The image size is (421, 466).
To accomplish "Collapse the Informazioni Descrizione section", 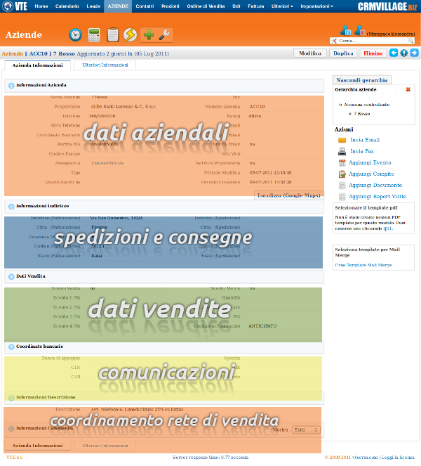I will click(11, 398).
